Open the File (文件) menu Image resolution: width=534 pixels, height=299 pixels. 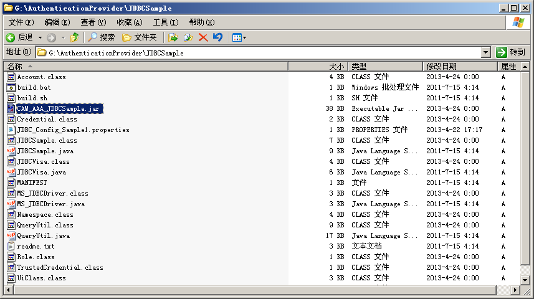tap(21, 22)
